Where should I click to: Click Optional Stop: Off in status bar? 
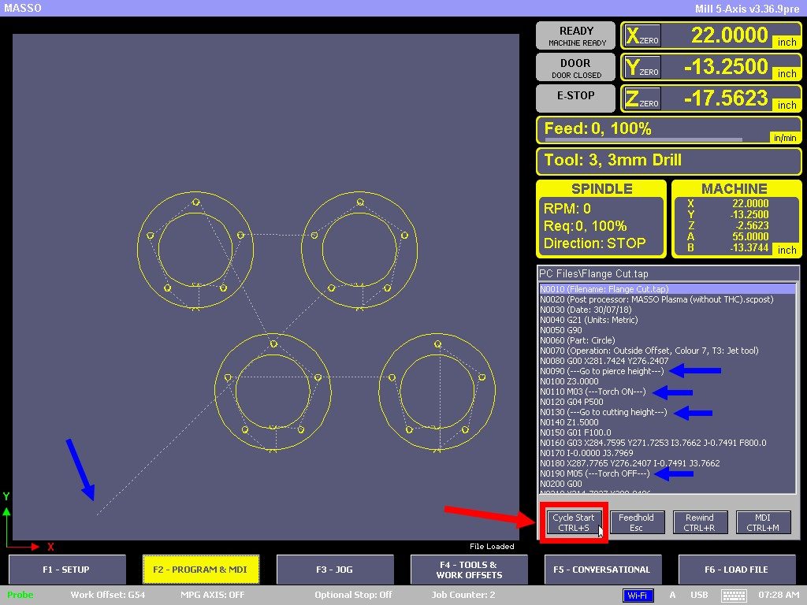tap(354, 596)
